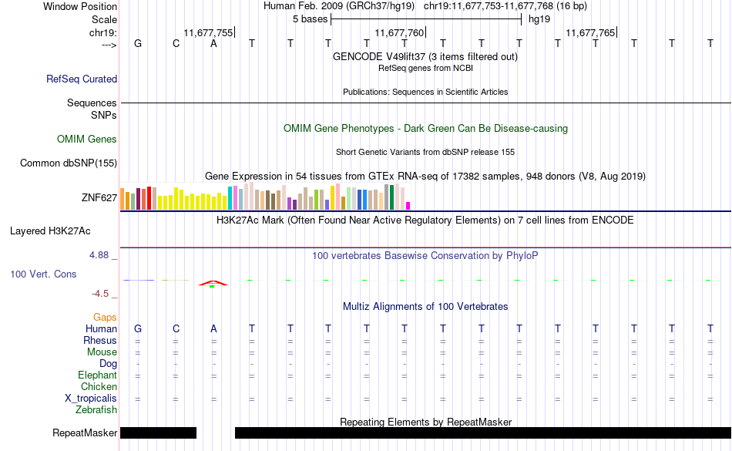Open the Layered H3K27Ac track label
This screenshot has height=451, width=732.
tap(50, 231)
